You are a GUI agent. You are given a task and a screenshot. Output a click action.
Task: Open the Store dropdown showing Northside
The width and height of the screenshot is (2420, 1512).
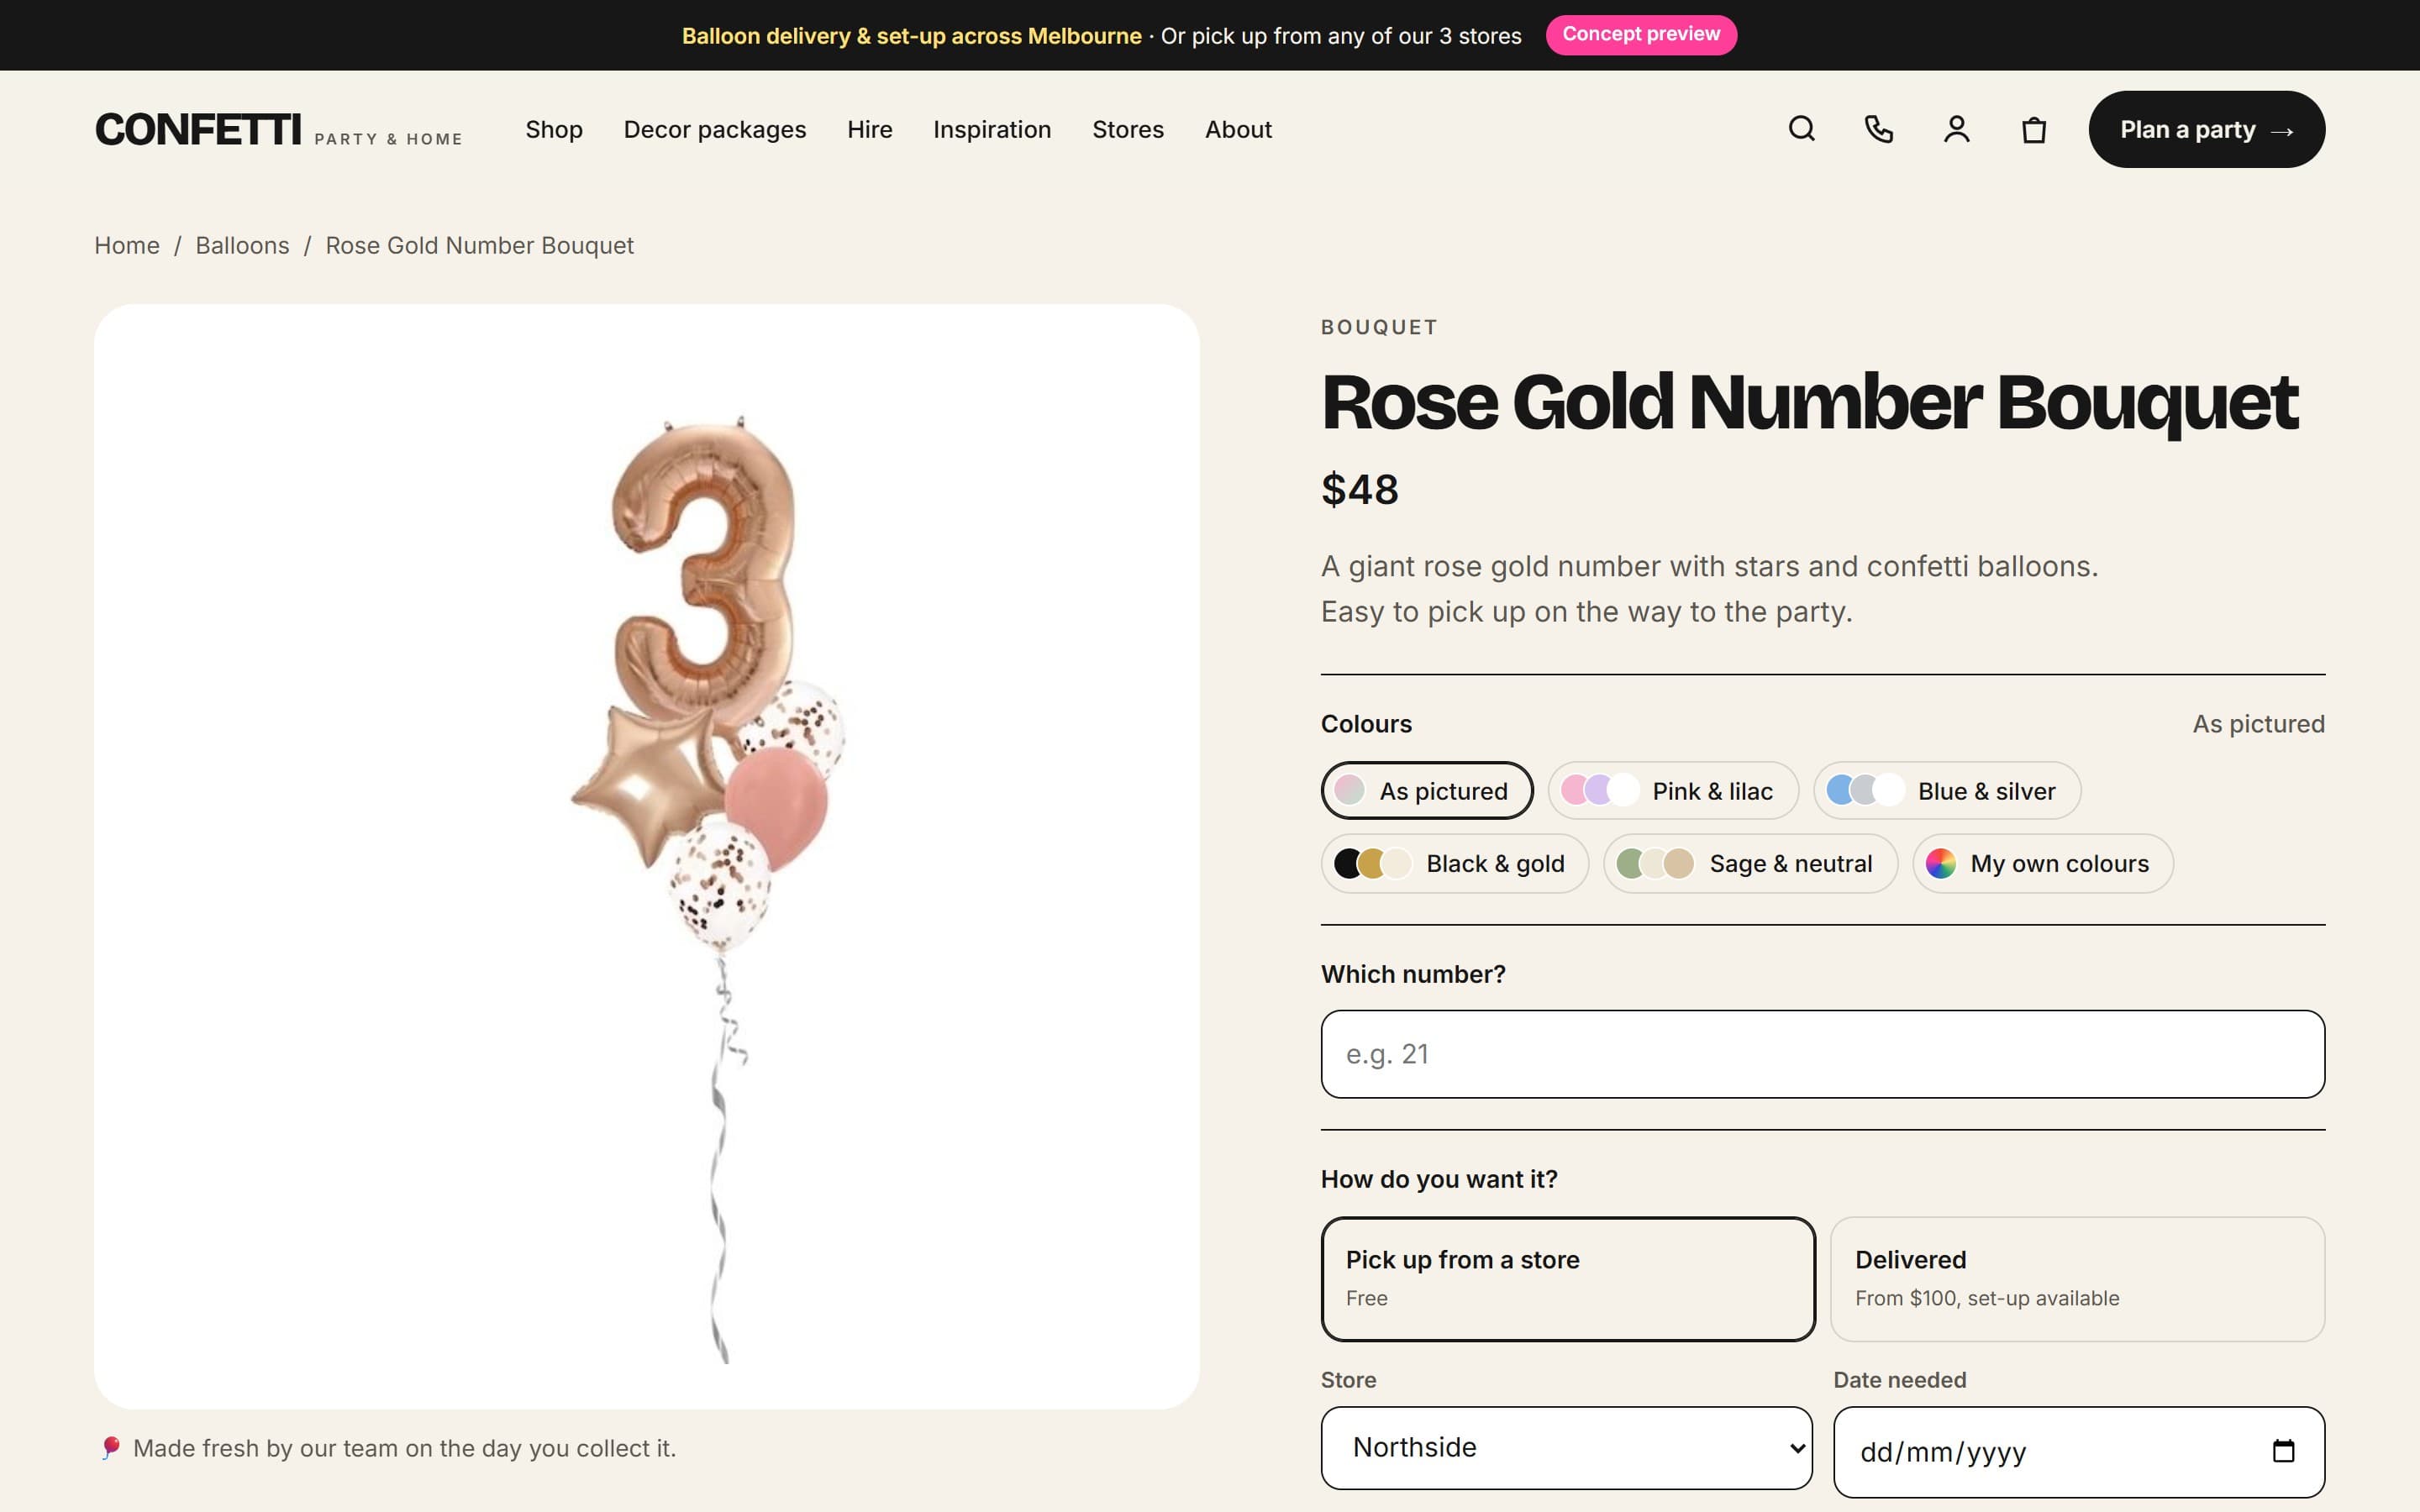[1566, 1447]
